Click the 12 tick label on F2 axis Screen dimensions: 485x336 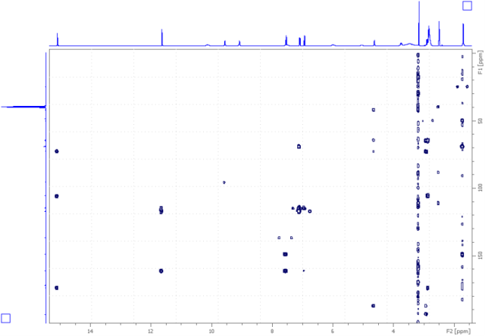tap(151, 331)
